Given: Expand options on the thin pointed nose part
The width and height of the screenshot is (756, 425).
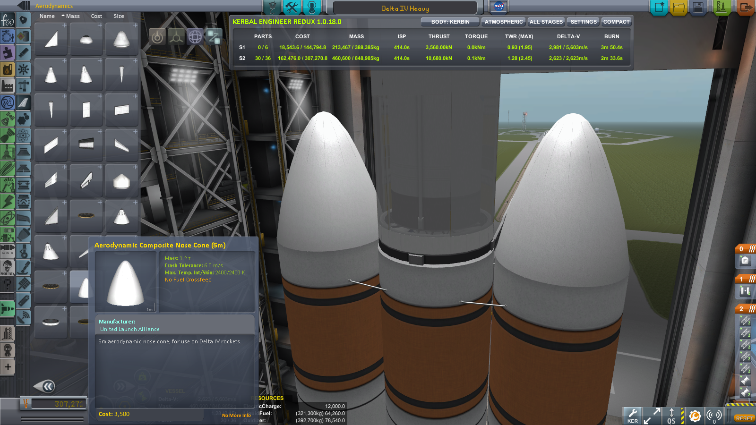Looking at the screenshot, I should click(x=135, y=61).
